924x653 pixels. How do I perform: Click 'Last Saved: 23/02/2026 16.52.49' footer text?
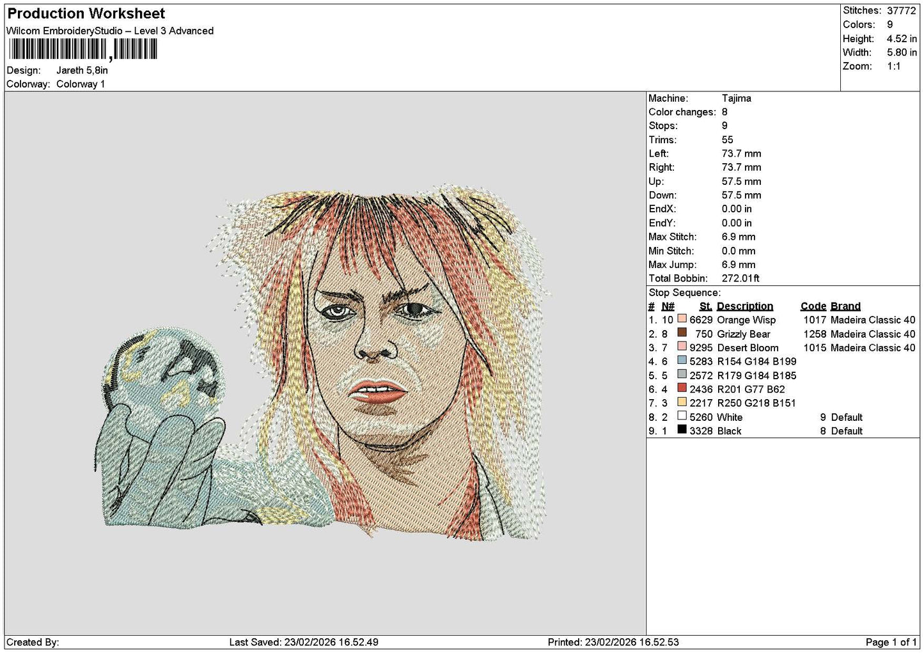tap(304, 642)
